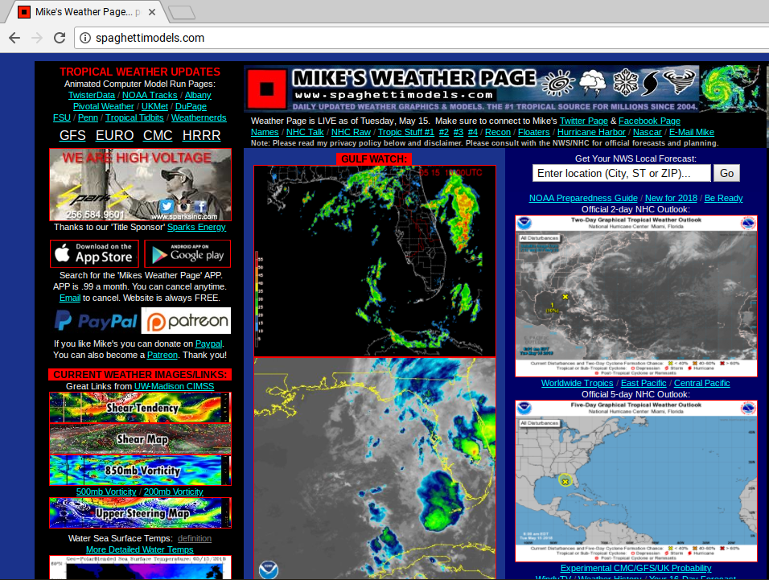
Task: Open the UKMet link
Action: (x=155, y=106)
